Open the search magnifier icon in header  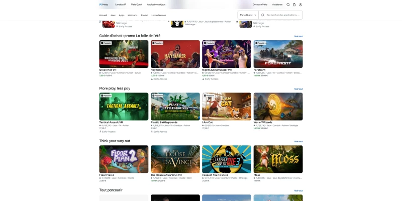tap(288, 5)
